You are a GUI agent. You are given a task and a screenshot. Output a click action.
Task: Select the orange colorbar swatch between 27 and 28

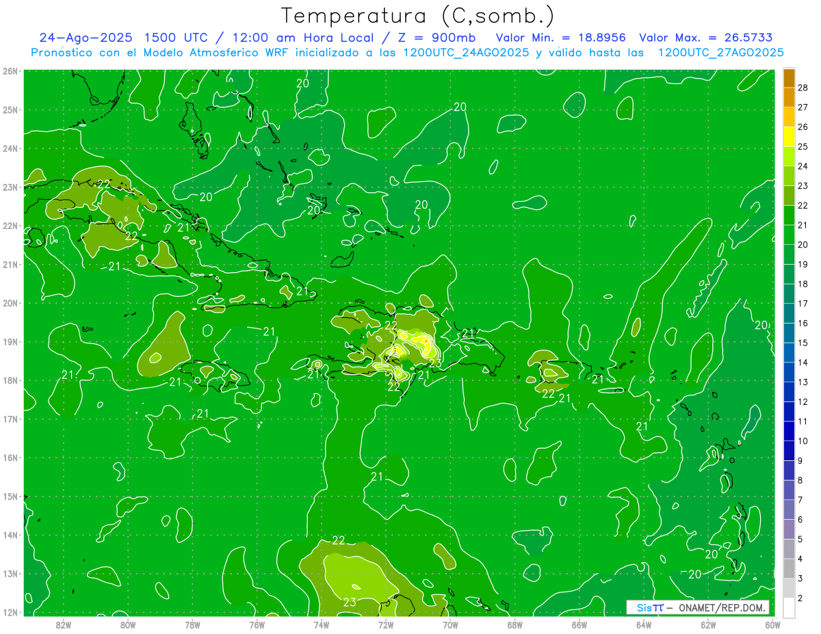pos(789,97)
